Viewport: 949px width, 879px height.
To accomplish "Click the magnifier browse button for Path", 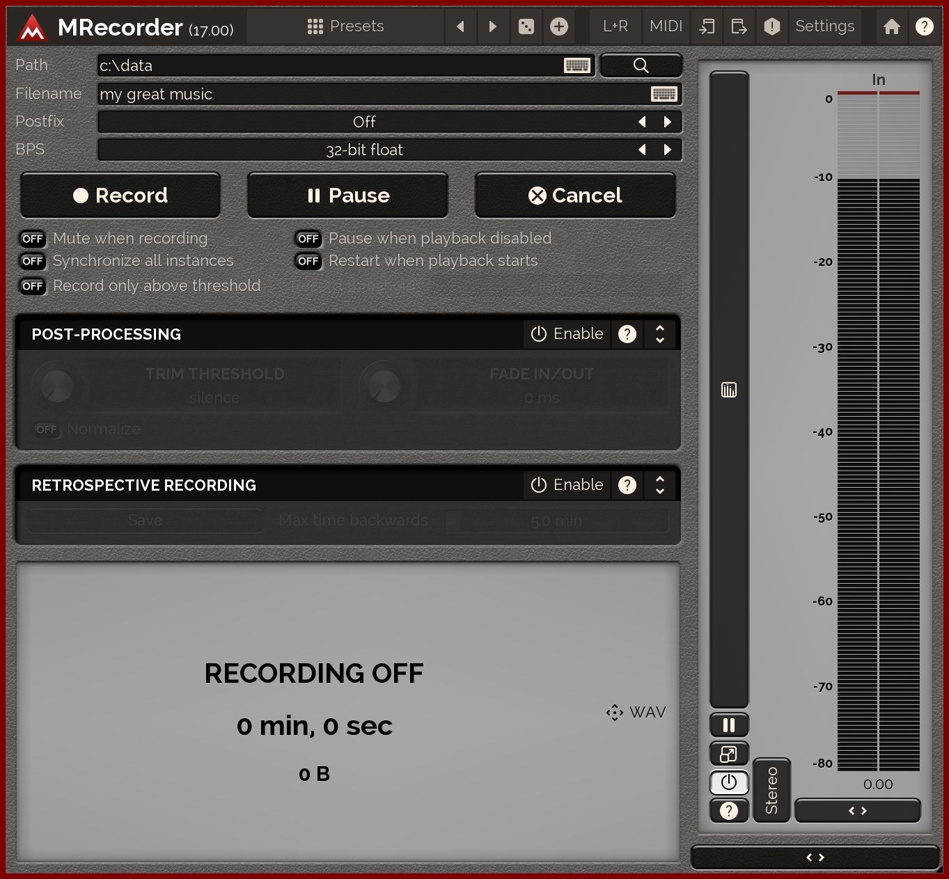I will 641,65.
